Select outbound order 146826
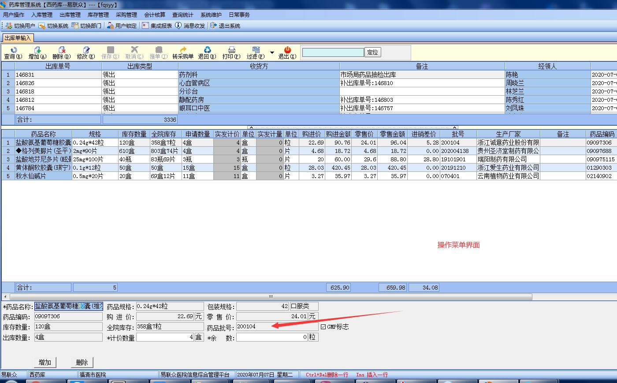 pyautogui.click(x=58, y=83)
